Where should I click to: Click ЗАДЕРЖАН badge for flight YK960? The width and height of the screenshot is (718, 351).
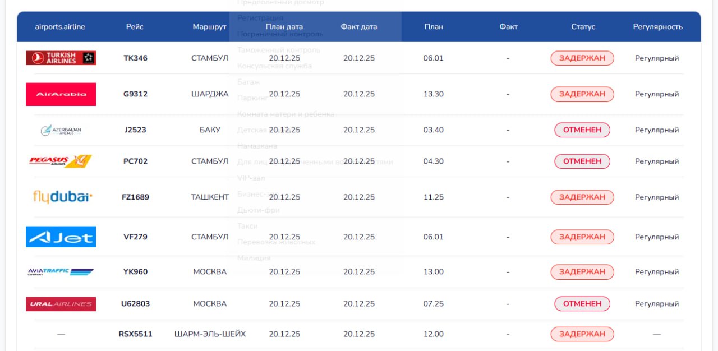tap(582, 272)
